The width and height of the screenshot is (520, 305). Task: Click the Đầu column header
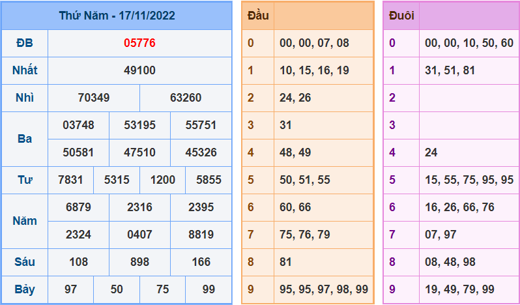pyautogui.click(x=258, y=16)
